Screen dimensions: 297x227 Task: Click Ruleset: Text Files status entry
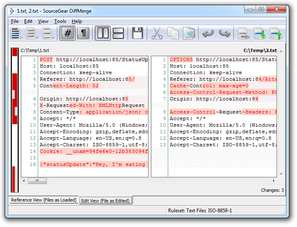(x=187, y=211)
